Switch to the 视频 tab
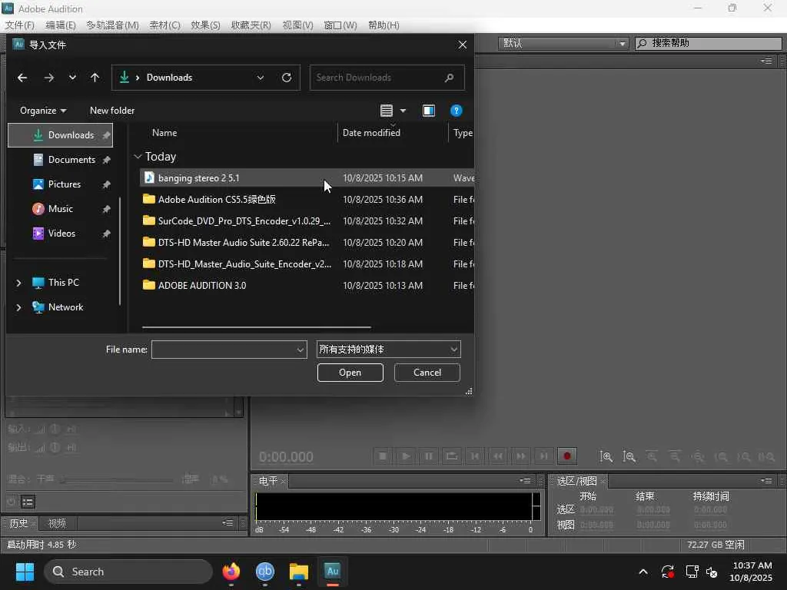The height and width of the screenshot is (590, 787). [57, 523]
